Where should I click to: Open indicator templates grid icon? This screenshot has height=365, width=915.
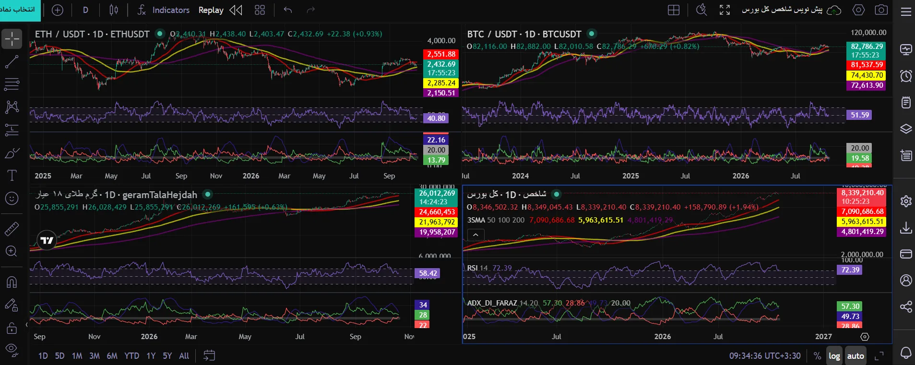[x=260, y=10]
